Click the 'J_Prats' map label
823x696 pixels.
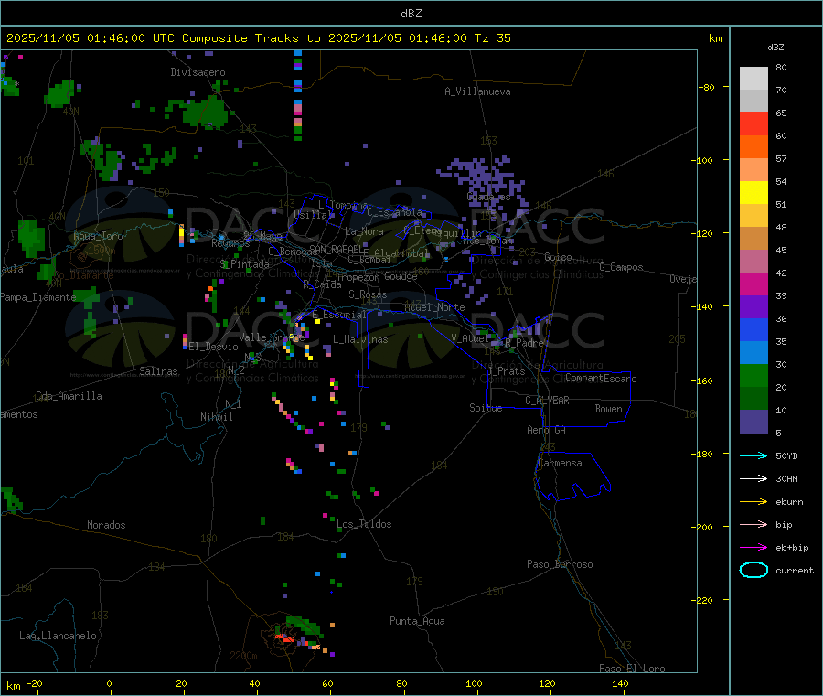point(507,371)
